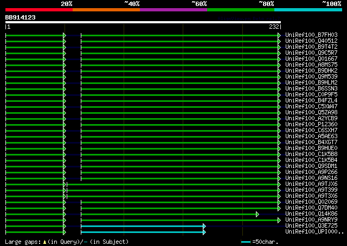Open hit UniRef100_A8MS75
The height and width of the screenshot is (246, 347).
coord(311,64)
